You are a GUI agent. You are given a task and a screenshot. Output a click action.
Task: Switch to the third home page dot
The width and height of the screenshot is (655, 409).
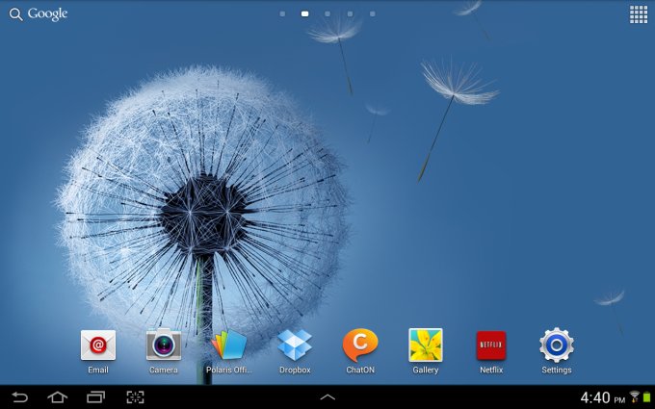click(327, 13)
